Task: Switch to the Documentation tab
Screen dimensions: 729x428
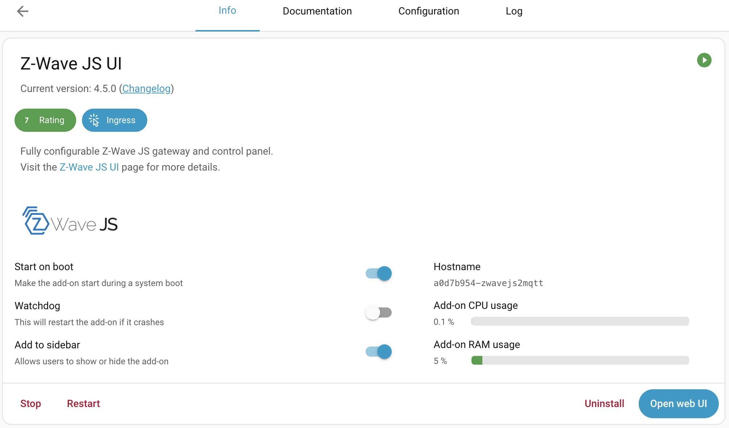Action: [317, 11]
